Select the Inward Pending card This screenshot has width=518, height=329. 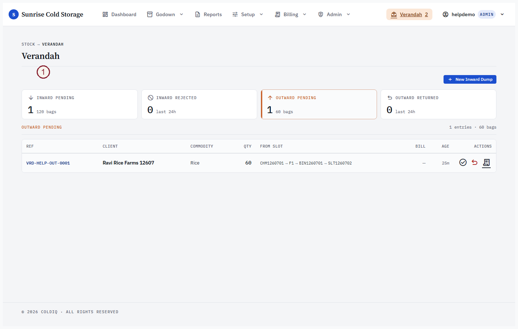79,105
